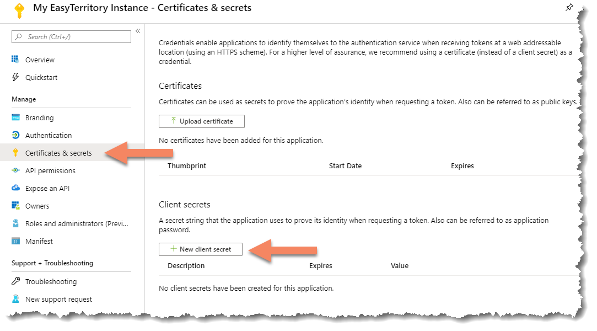Click the Expose an API cloud icon
The image size is (597, 331).
[15, 188]
